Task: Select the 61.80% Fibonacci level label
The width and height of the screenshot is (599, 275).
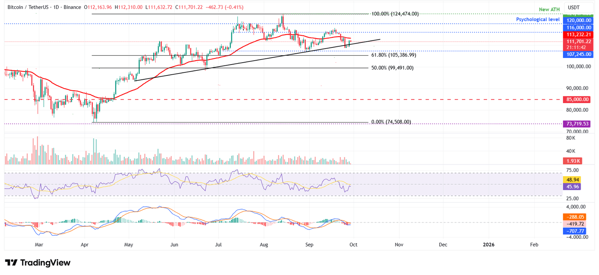Action: (393, 55)
